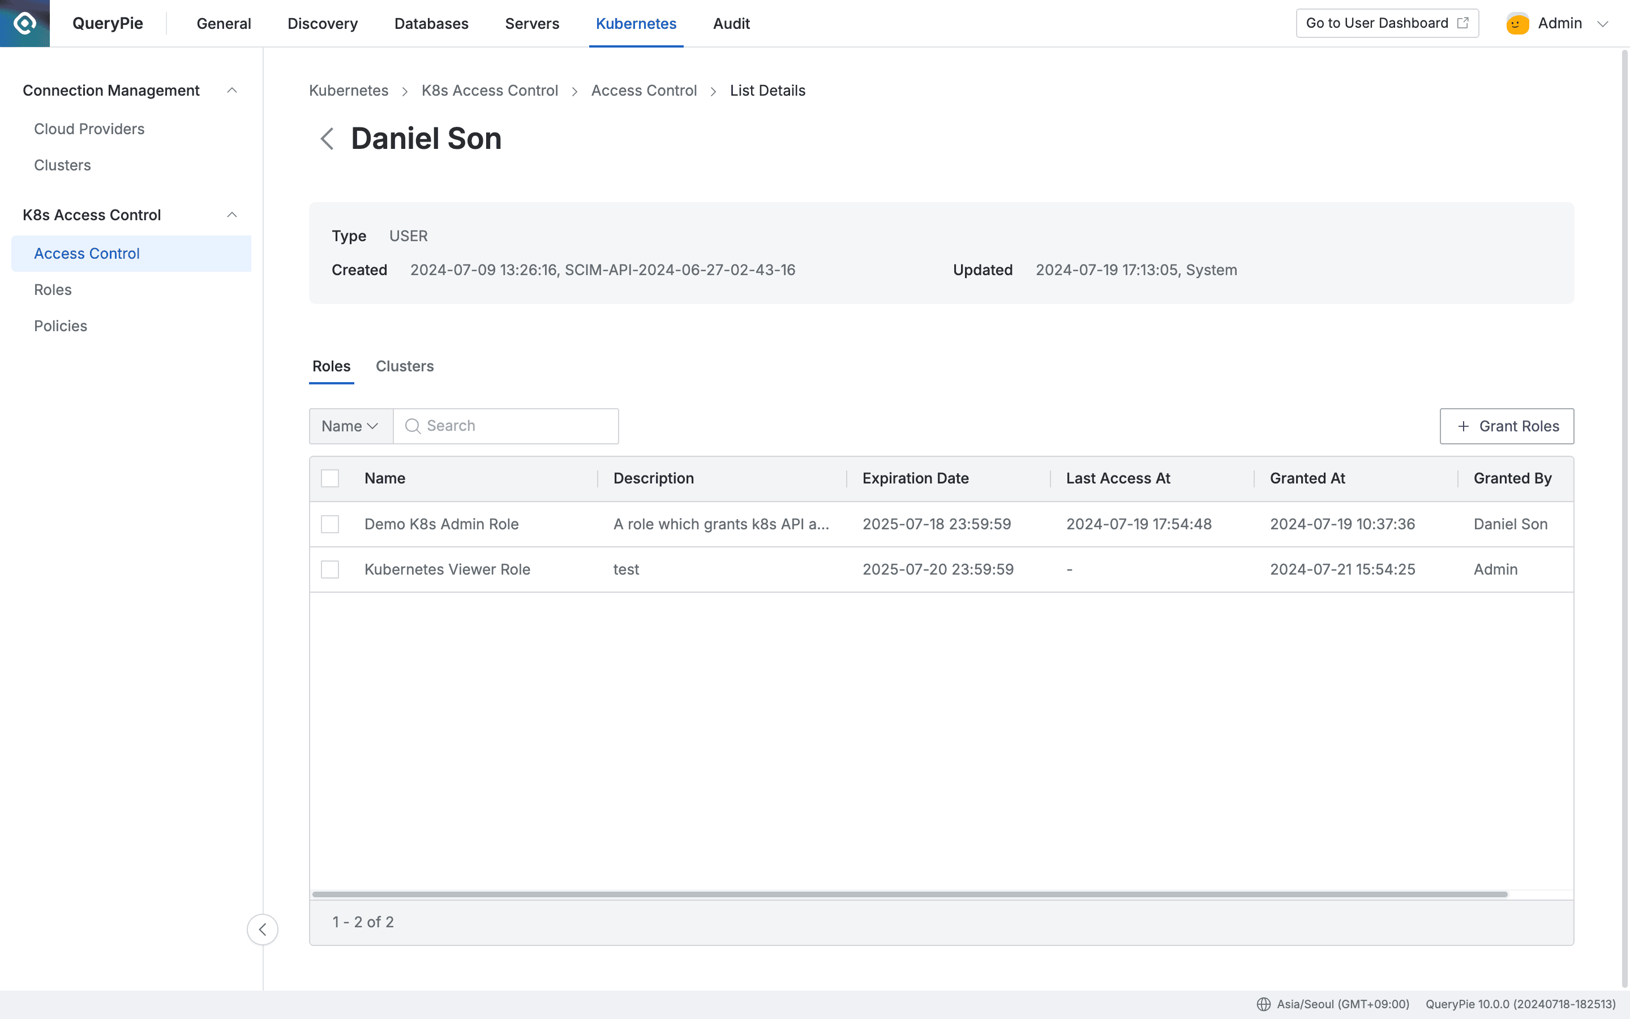Click the Grant Roles button
The width and height of the screenshot is (1630, 1019).
pyautogui.click(x=1507, y=426)
